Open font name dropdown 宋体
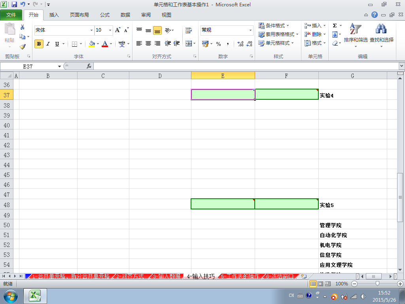405x304 pixels. pyautogui.click(x=91, y=30)
